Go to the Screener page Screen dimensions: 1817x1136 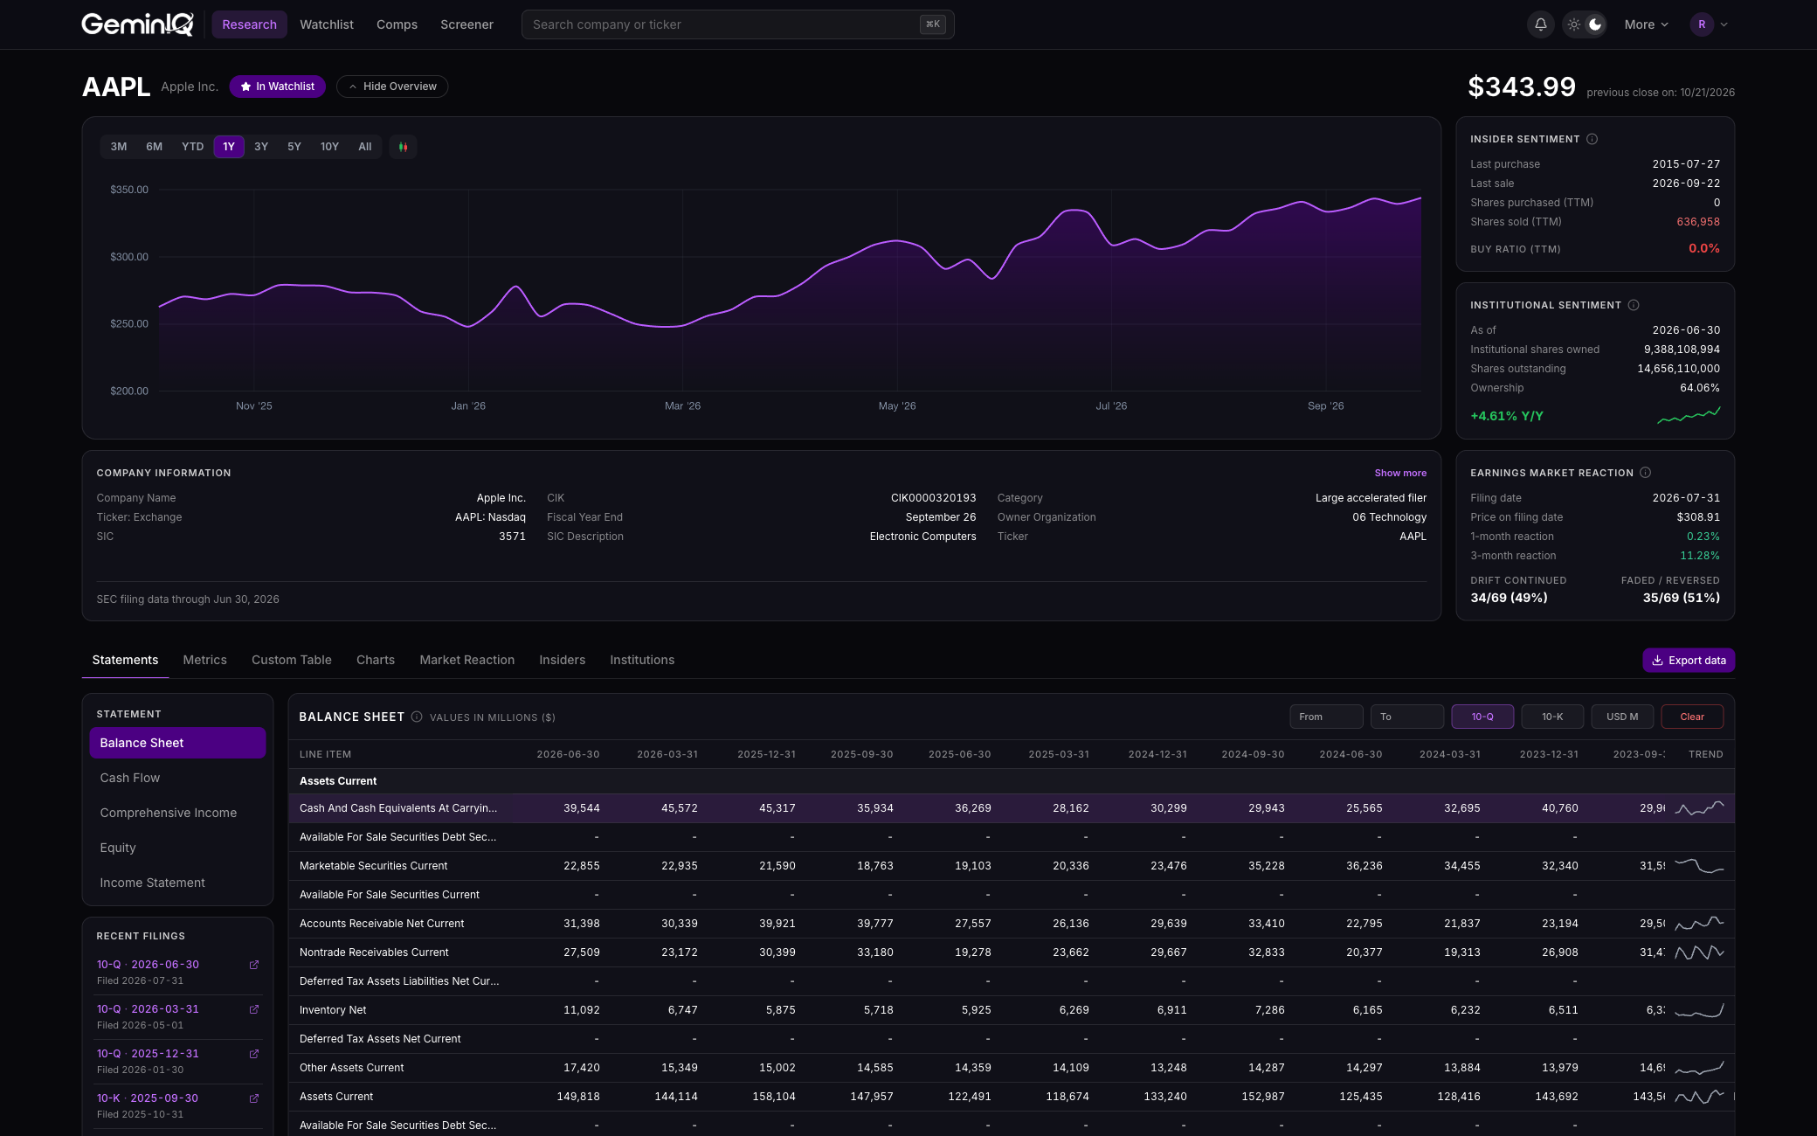tap(466, 24)
